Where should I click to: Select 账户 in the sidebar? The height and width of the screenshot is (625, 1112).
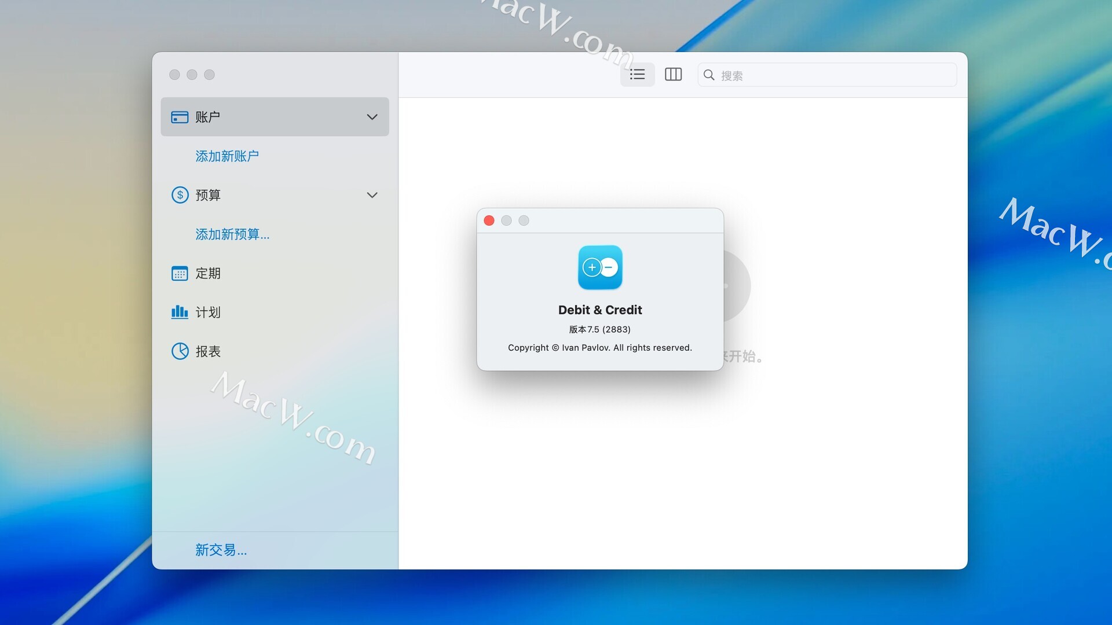(x=275, y=117)
